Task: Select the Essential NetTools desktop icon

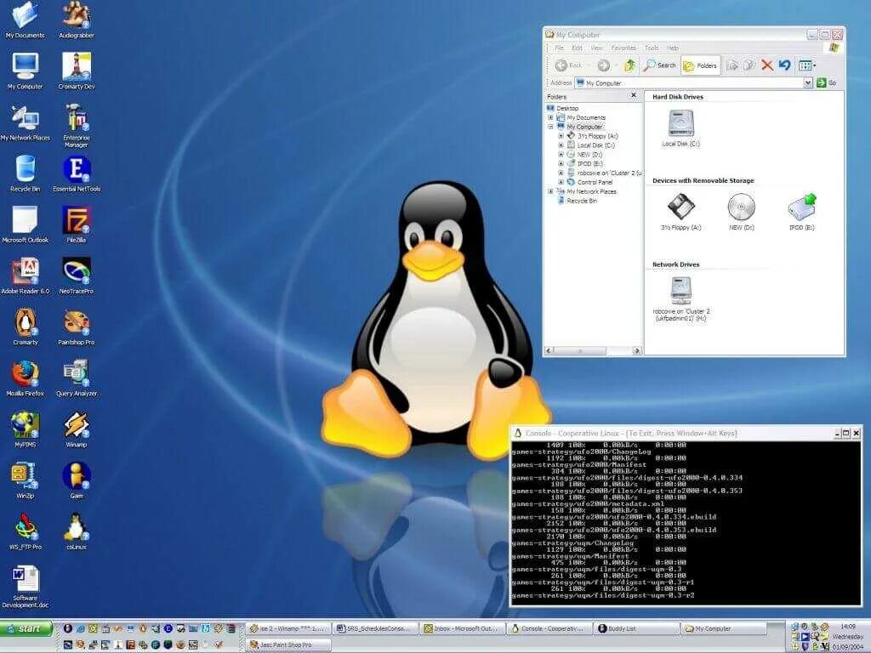Action: point(77,173)
